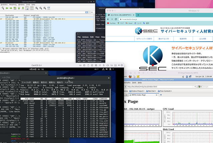The image size is (213, 143).
Task: Select 主な活動 site navigation tab
Action: tap(203, 39)
